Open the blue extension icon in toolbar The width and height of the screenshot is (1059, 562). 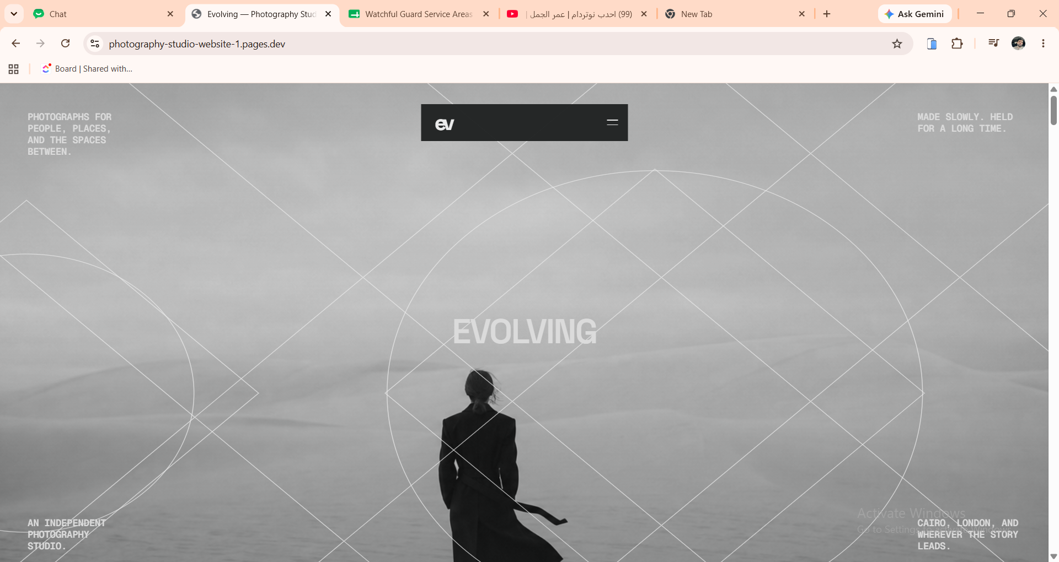pos(932,44)
